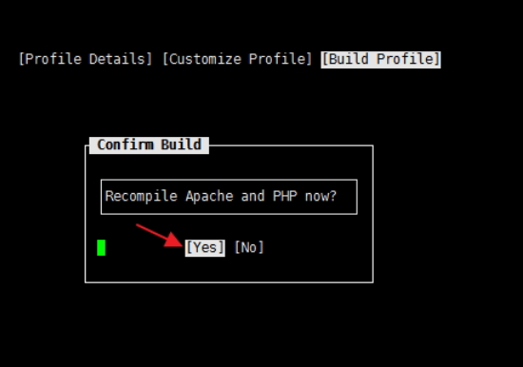Click the word now? ending the prompt
Image resolution: width=523 pixels, height=367 pixels.
coord(320,196)
